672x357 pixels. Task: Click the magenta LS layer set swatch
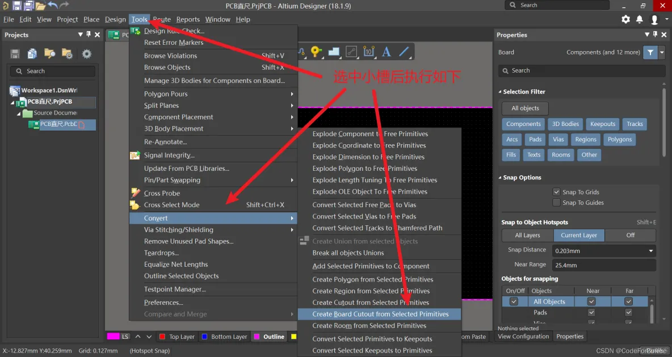click(x=113, y=337)
